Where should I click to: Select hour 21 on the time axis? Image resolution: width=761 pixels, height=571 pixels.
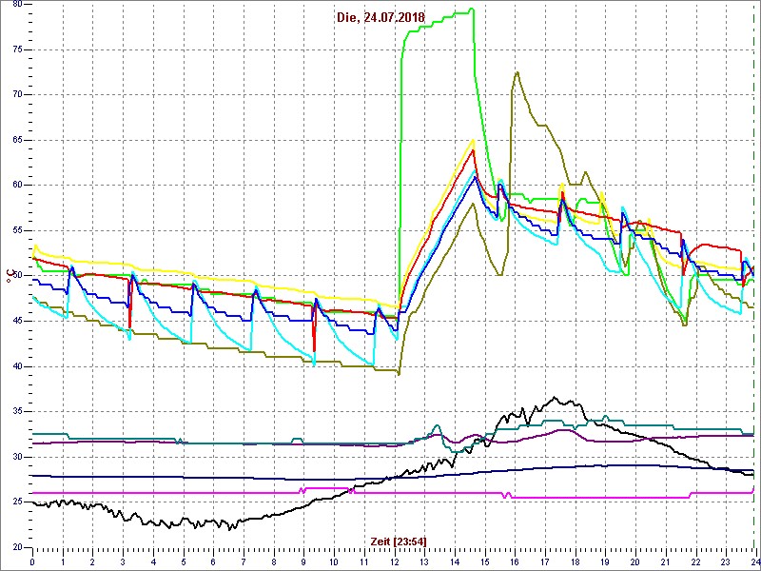click(666, 562)
